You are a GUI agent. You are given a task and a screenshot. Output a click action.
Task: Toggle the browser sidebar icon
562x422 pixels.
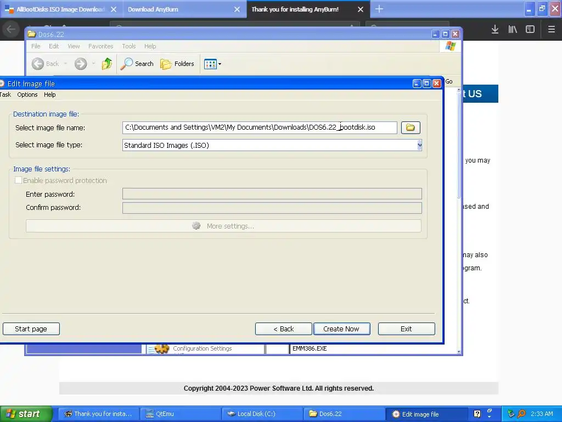530,30
